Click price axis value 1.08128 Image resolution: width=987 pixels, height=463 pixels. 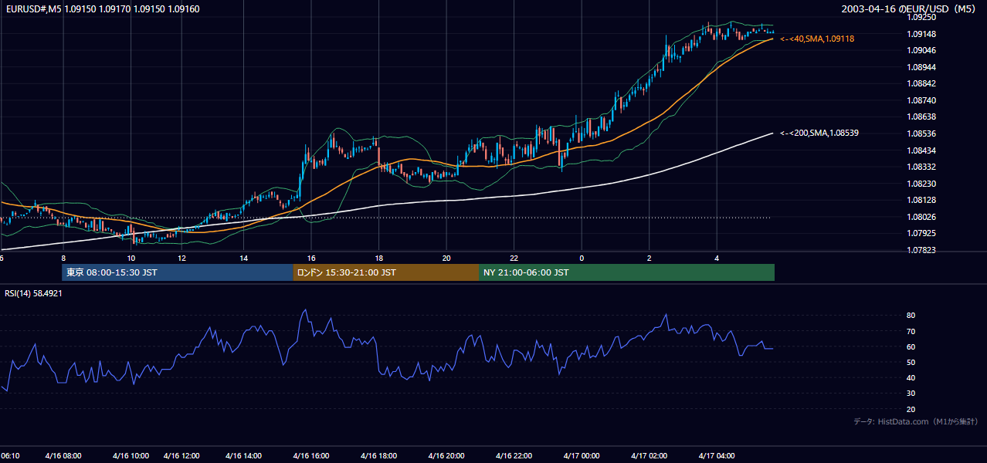(x=923, y=200)
